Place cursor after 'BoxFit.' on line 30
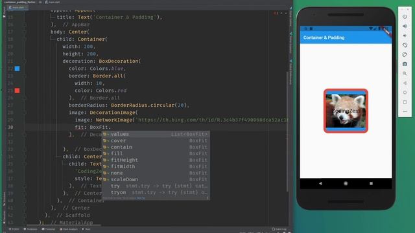415x233 pixels. point(111,128)
